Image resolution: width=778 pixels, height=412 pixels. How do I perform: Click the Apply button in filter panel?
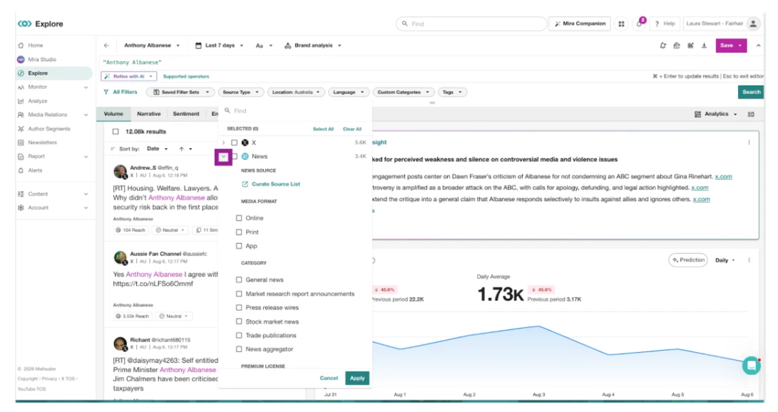coord(357,378)
